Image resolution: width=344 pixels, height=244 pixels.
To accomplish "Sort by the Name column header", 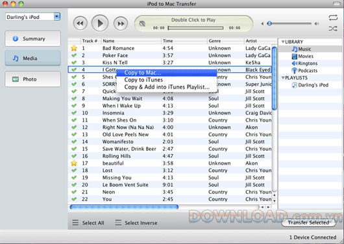I will (x=131, y=41).
